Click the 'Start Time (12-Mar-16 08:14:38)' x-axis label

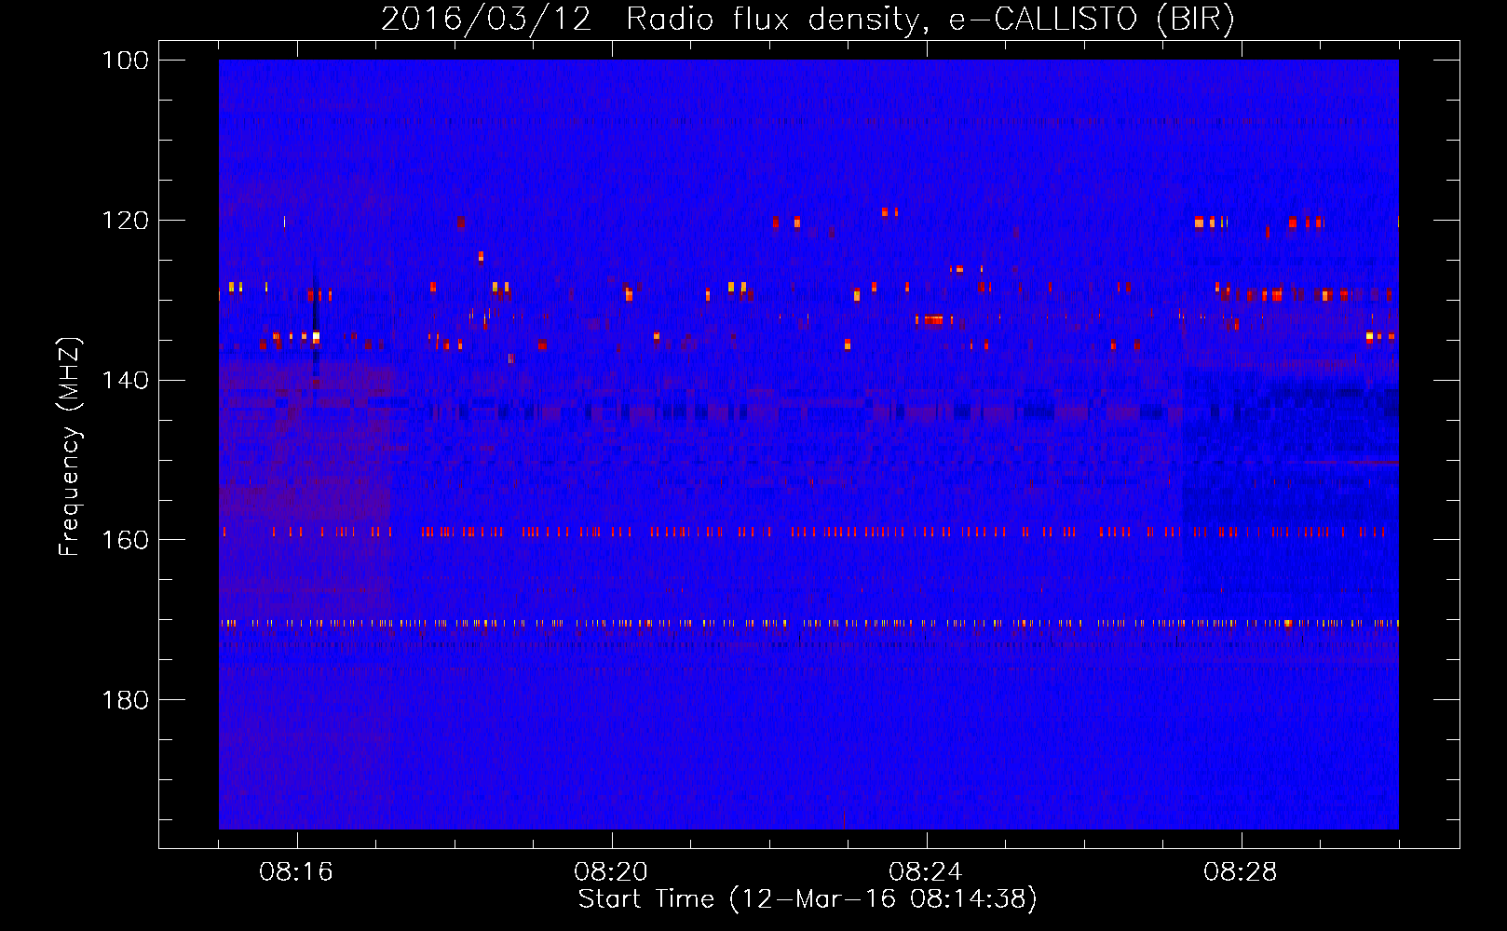(808, 899)
